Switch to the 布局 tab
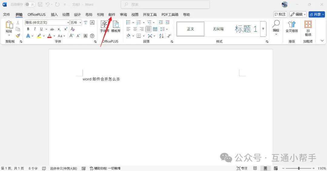The width and height of the screenshot is (327, 171). pyautogui.click(x=89, y=15)
